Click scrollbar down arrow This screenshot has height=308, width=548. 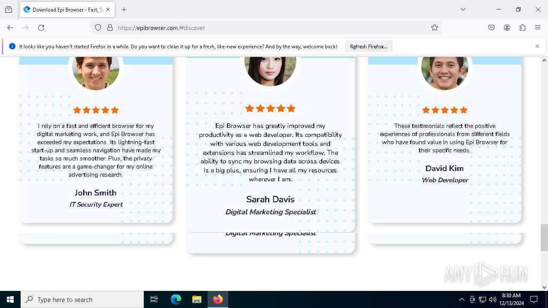[x=544, y=287]
